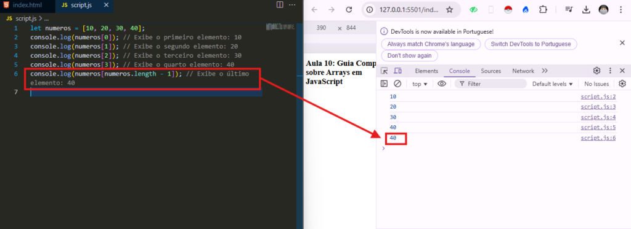Switch to the Elements tab
This screenshot has width=631, height=229.
point(426,71)
